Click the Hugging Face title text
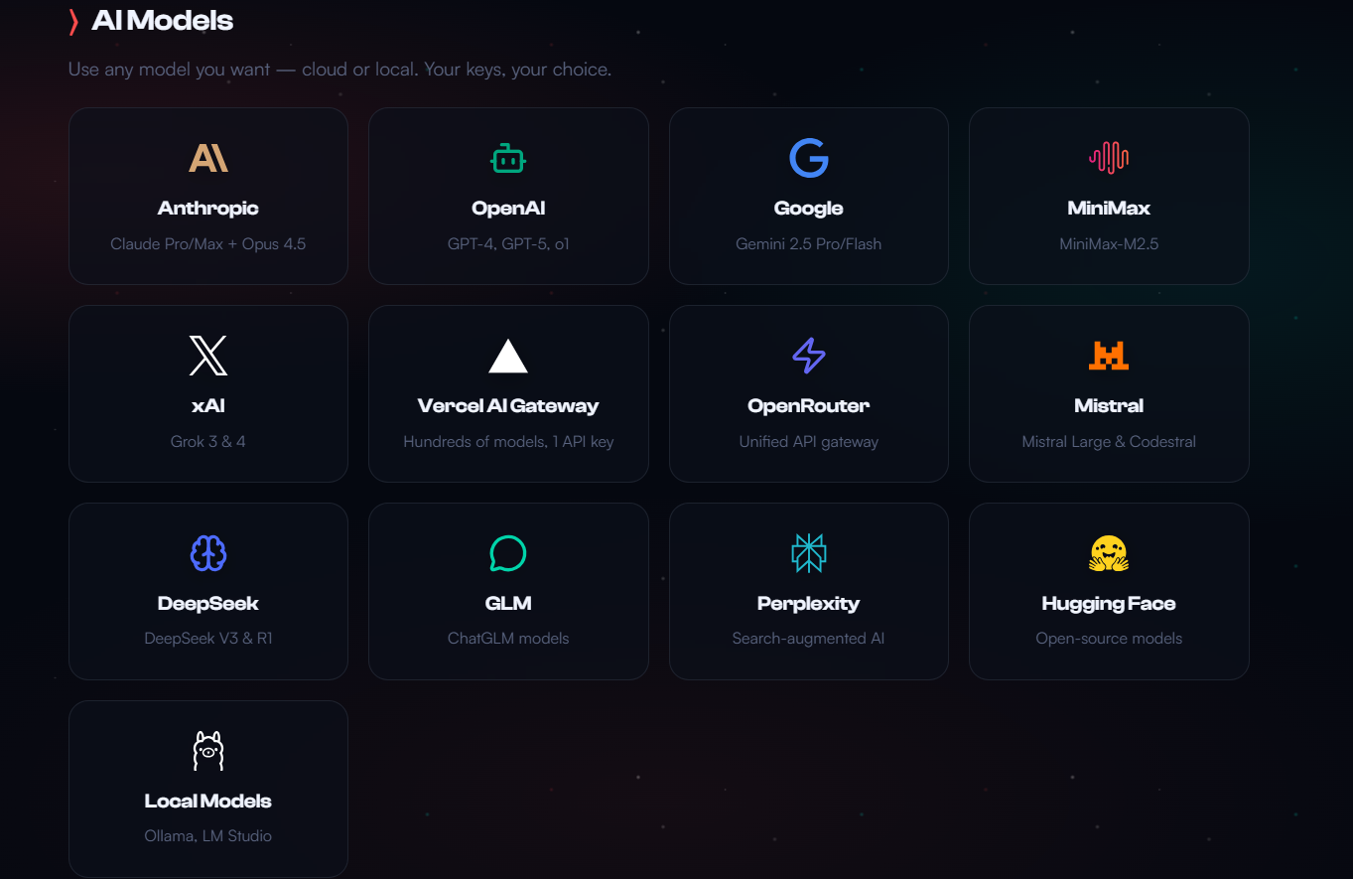1353x879 pixels. (1109, 604)
